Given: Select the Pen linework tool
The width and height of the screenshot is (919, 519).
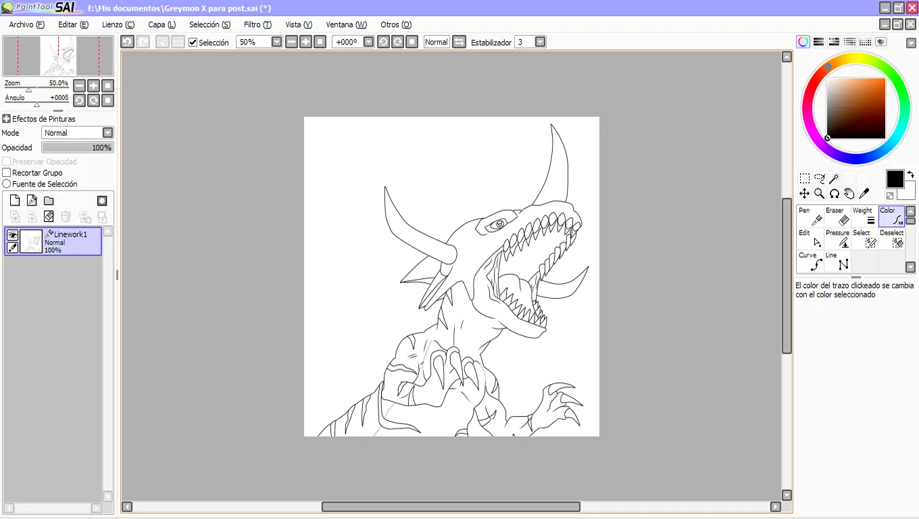Looking at the screenshot, I should click(810, 216).
